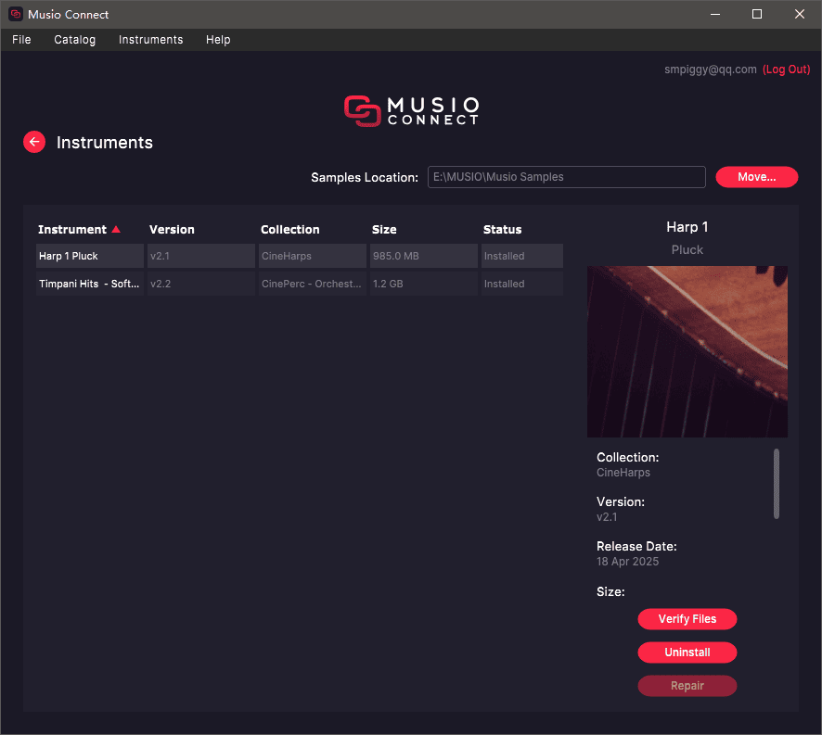Click the Move... button
822x735 pixels.
click(756, 177)
